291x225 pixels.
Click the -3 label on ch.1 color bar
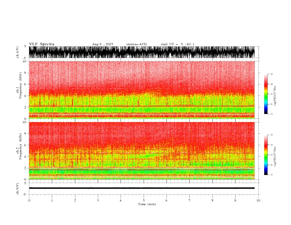point(271,74)
